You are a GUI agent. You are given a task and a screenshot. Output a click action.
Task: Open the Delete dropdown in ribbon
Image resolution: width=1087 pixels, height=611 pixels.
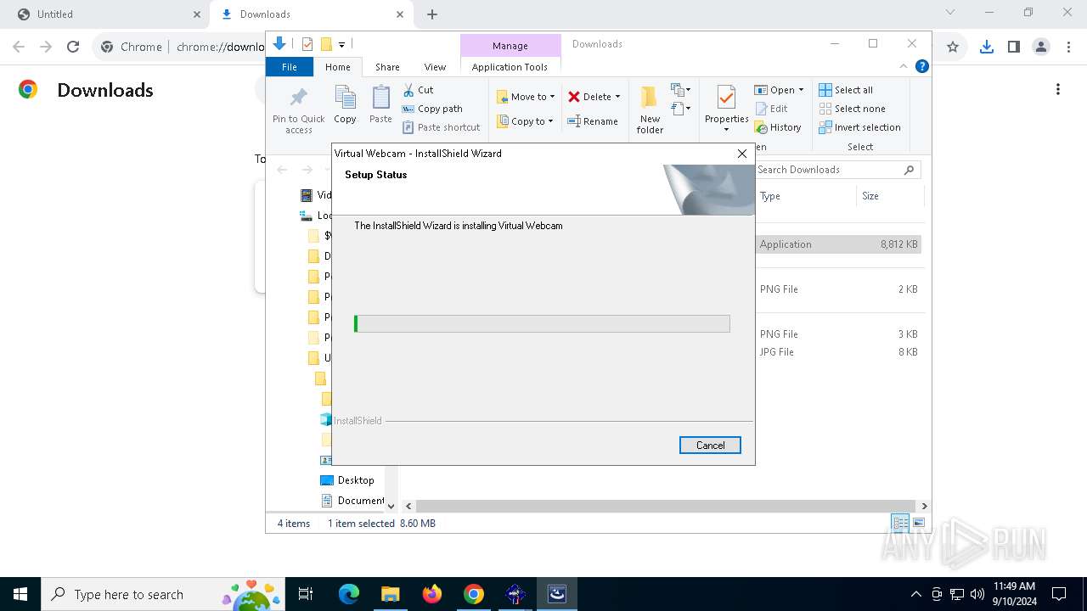tap(594, 97)
